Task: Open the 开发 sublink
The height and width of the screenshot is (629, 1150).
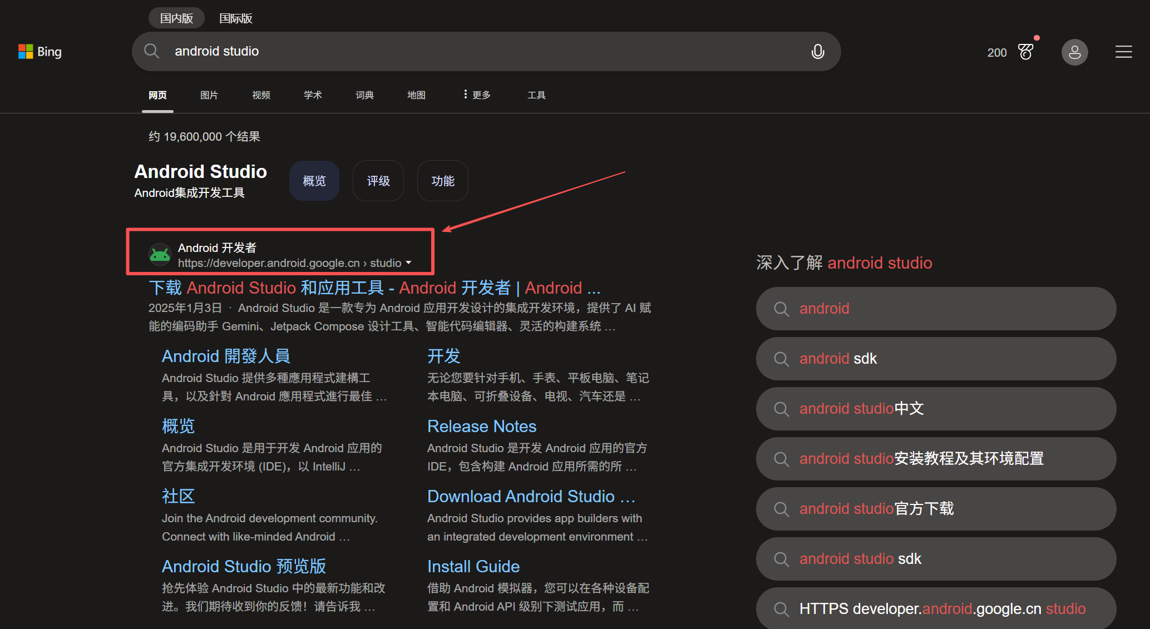Action: point(443,356)
